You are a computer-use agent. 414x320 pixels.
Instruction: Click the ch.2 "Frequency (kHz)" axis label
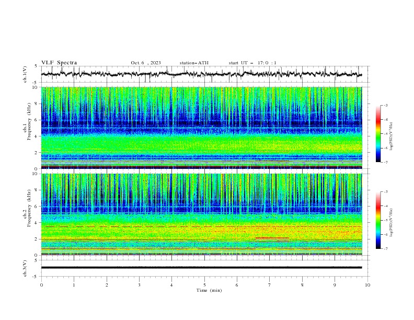[x=29, y=208]
